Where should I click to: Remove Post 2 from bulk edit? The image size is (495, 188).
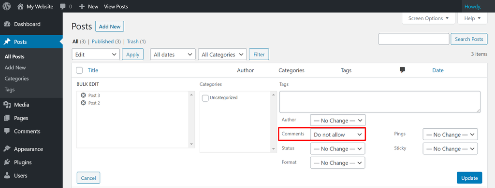[83, 103]
